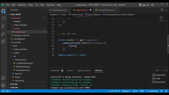Split the editor to the right
Image resolution: width=169 pixels, height=95 pixels.
pos(162,10)
